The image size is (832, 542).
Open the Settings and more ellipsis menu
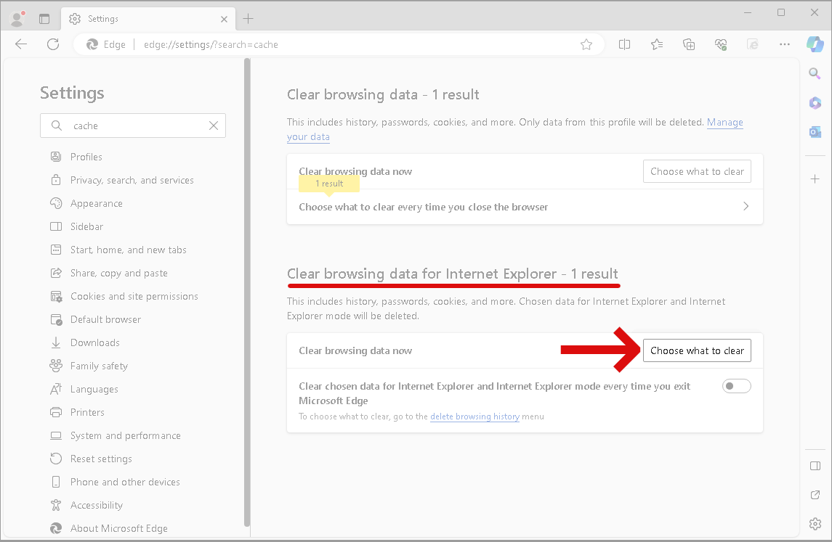coord(785,44)
